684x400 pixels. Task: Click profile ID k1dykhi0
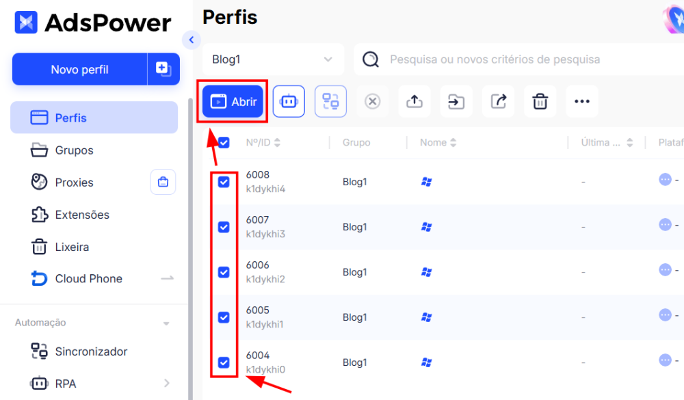(265, 370)
